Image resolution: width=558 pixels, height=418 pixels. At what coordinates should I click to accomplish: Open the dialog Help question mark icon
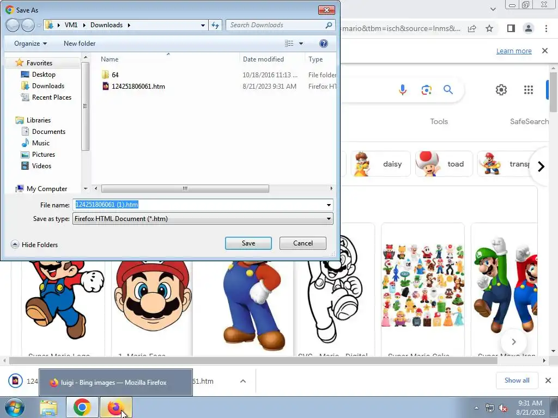(x=324, y=44)
